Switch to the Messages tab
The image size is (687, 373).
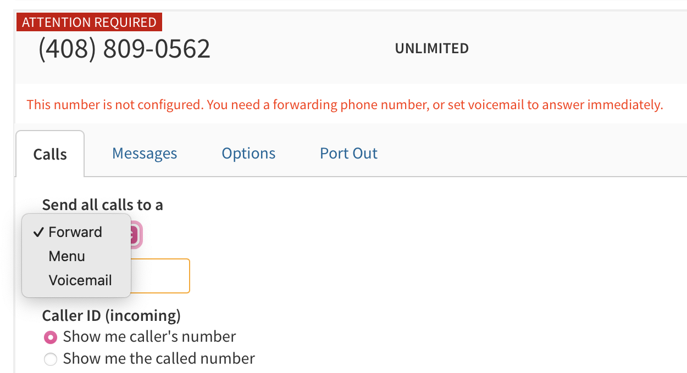tap(145, 153)
